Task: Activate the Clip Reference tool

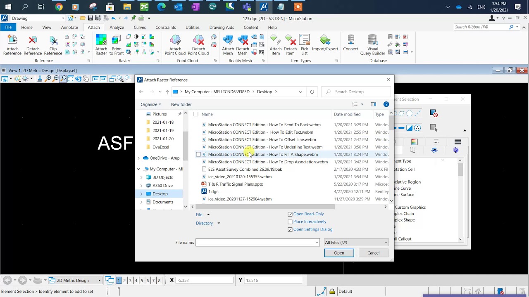Action: click(53, 45)
